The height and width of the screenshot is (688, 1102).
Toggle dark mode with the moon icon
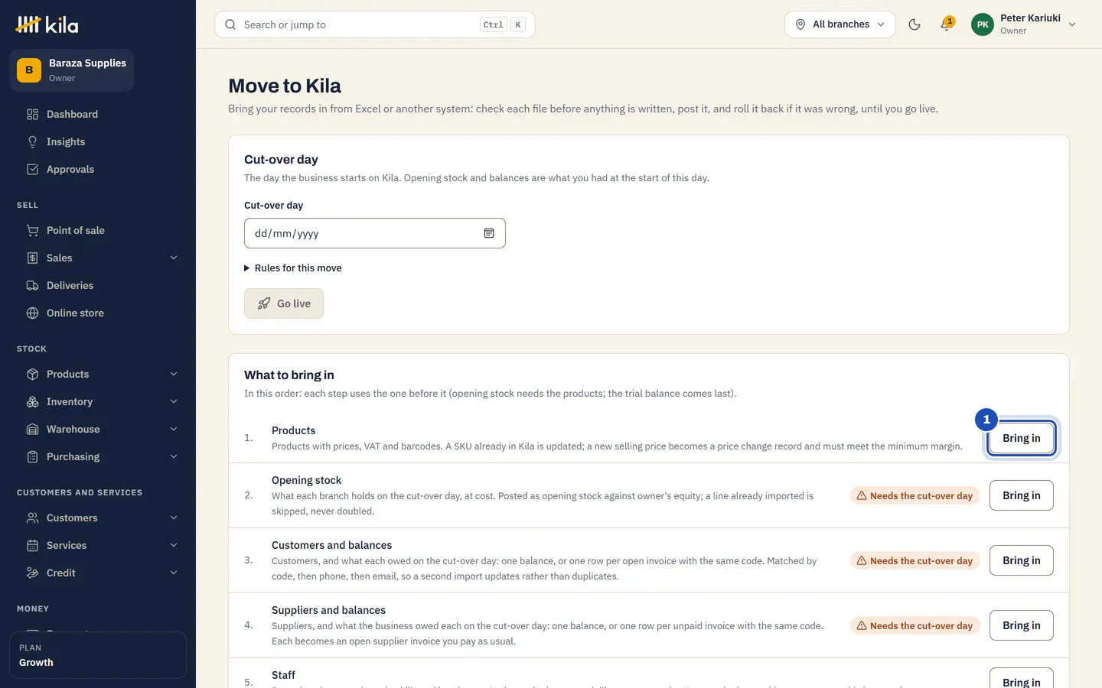click(915, 24)
